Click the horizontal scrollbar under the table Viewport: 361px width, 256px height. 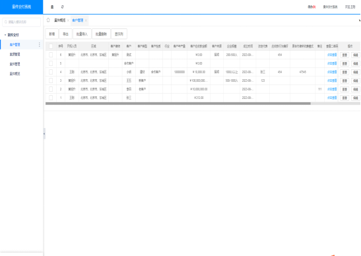pos(178,104)
